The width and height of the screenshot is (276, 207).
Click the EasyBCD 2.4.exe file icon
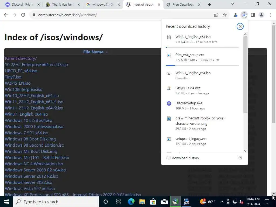point(169,88)
